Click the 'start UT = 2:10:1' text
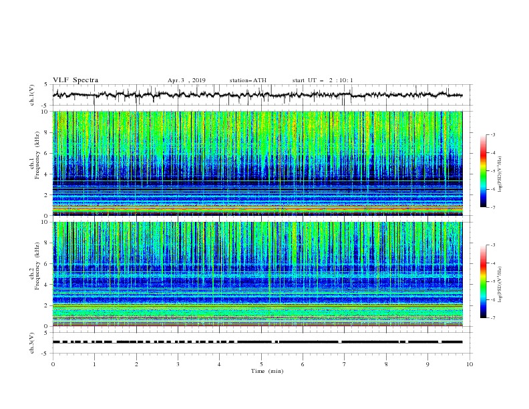 point(323,80)
